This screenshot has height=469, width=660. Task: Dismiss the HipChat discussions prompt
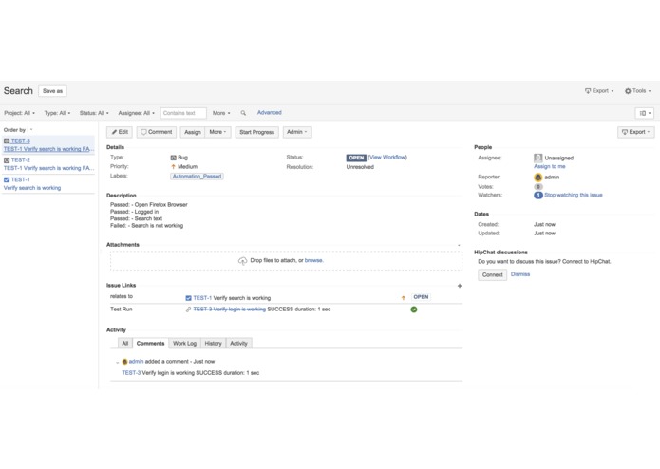520,274
